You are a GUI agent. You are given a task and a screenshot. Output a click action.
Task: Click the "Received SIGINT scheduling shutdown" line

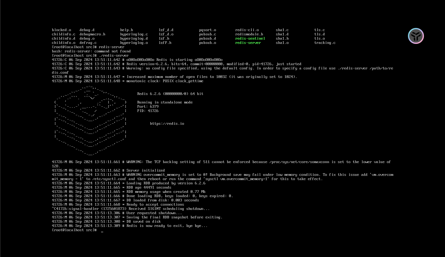[x=131, y=209]
